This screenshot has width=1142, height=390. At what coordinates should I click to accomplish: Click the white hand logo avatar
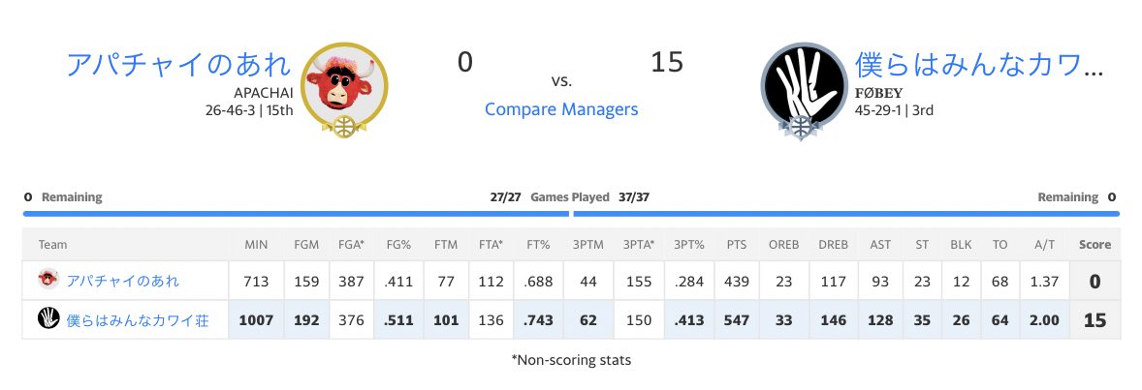pyautogui.click(x=804, y=85)
